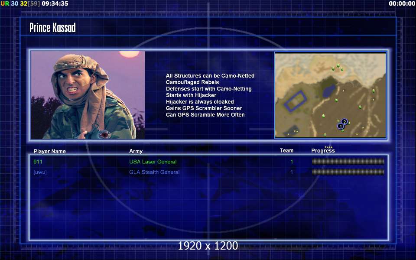416x260 pixels.
Task: Click 'Gains GPS Scrambler Sooner' line
Action: pyautogui.click(x=204, y=108)
